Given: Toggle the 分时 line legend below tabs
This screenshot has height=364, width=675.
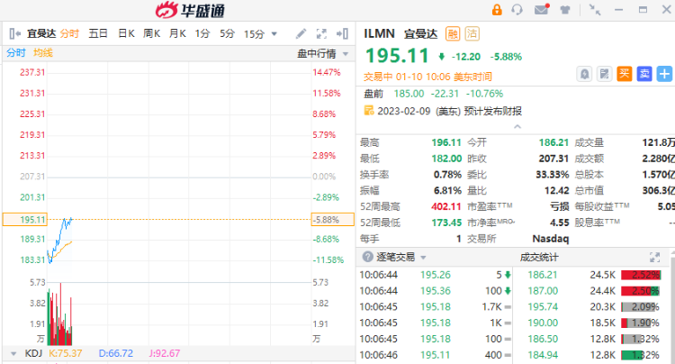Looking at the screenshot, I should [x=16, y=53].
